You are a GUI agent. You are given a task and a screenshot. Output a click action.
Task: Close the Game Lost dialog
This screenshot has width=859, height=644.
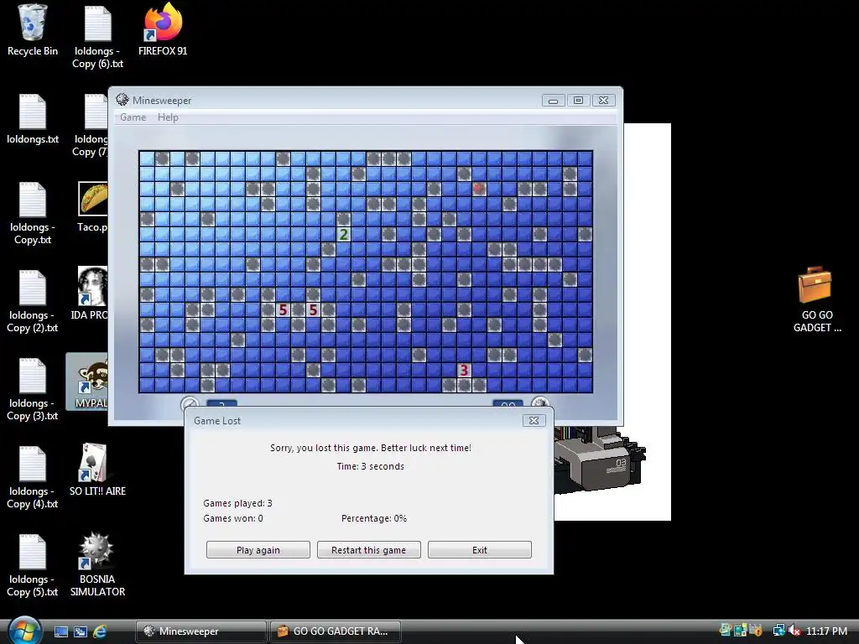click(534, 420)
